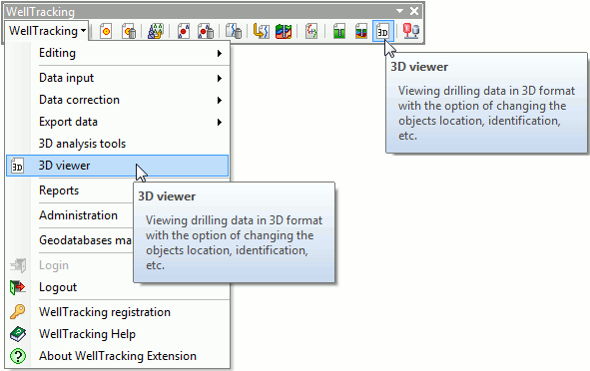Click the document icon with red-yellow target
590x371 pixels.
pos(106,31)
